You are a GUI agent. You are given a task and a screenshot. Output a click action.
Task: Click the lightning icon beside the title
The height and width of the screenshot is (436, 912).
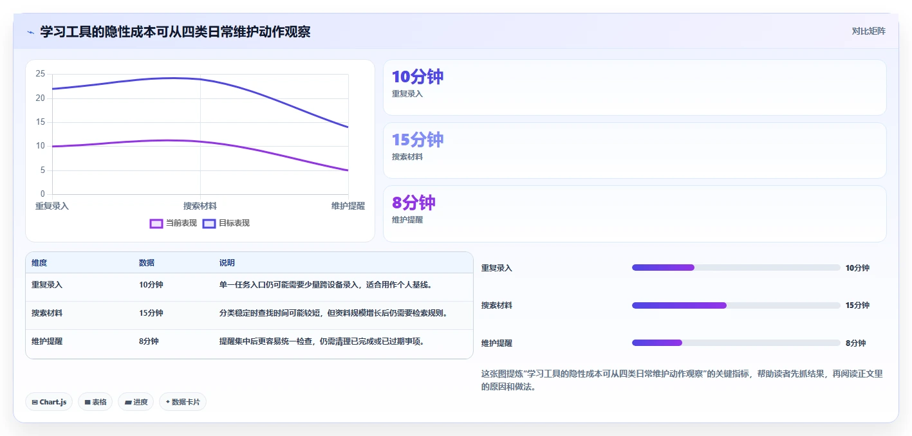(x=30, y=32)
